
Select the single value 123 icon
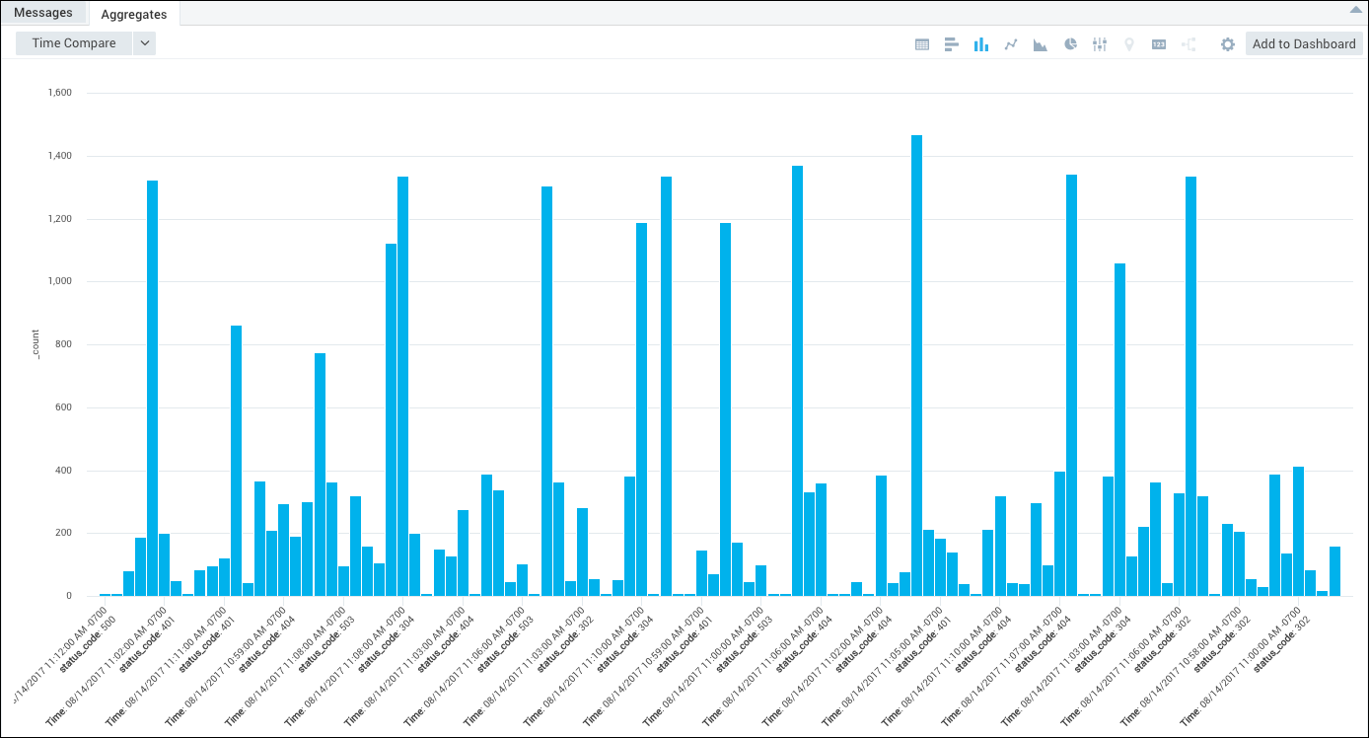click(1159, 44)
